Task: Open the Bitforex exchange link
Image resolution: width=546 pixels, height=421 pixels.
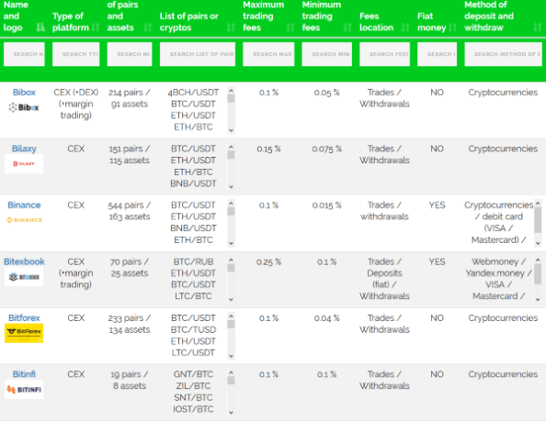Action: coord(24,318)
